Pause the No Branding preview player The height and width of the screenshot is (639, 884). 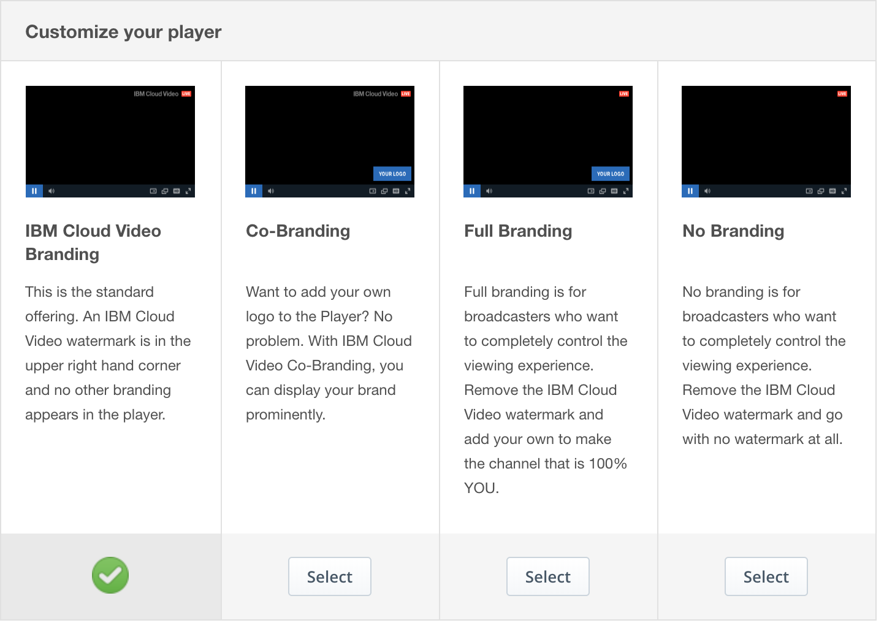(690, 191)
